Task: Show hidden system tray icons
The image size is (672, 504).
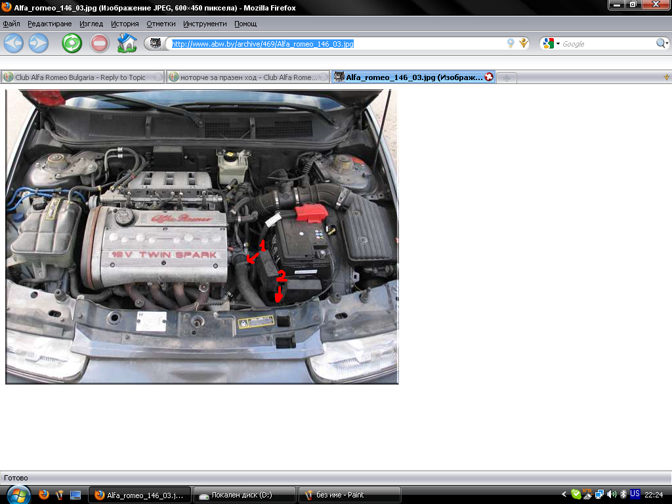Action: click(x=564, y=494)
